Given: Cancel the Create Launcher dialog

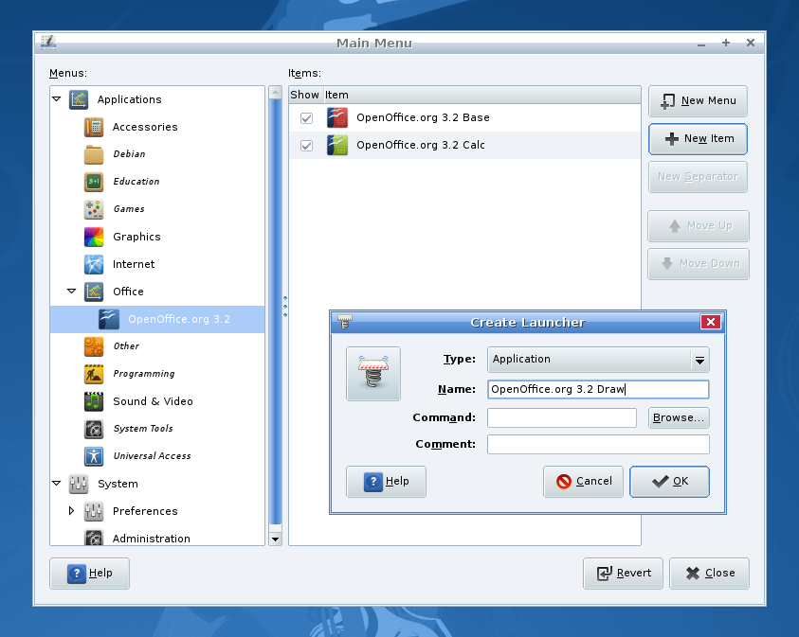Looking at the screenshot, I should pyautogui.click(x=584, y=482).
